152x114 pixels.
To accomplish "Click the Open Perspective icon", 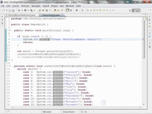I will coord(130,11).
